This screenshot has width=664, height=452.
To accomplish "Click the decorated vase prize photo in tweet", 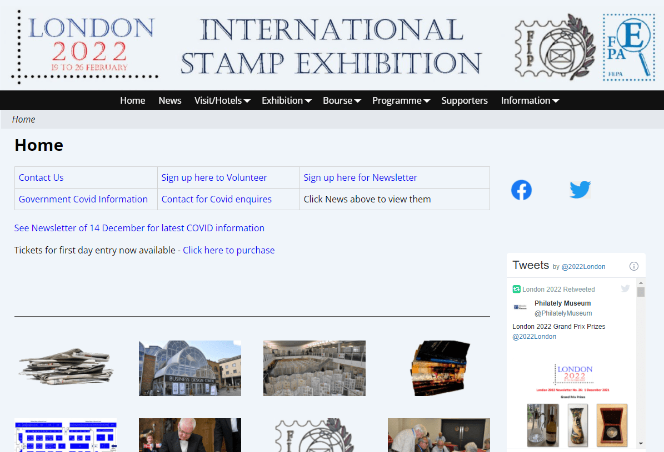I will 578,425.
